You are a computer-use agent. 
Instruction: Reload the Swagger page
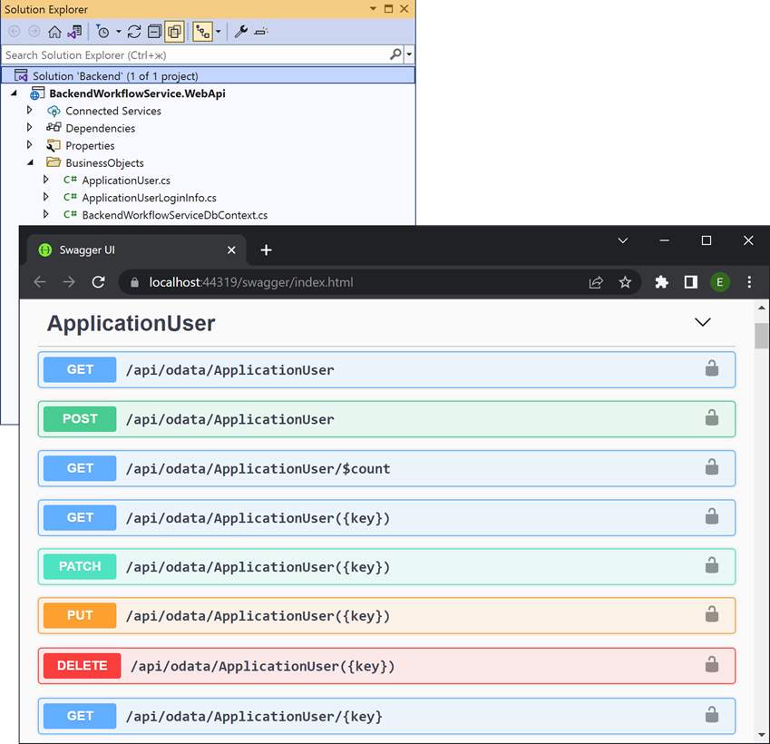(99, 282)
